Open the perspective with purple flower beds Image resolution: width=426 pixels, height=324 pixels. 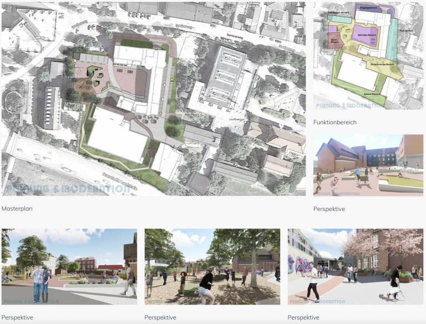click(69, 266)
